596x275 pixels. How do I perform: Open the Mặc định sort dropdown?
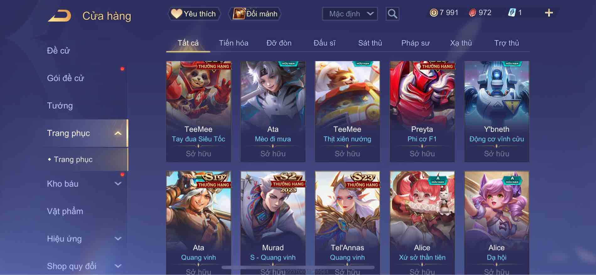(x=350, y=14)
